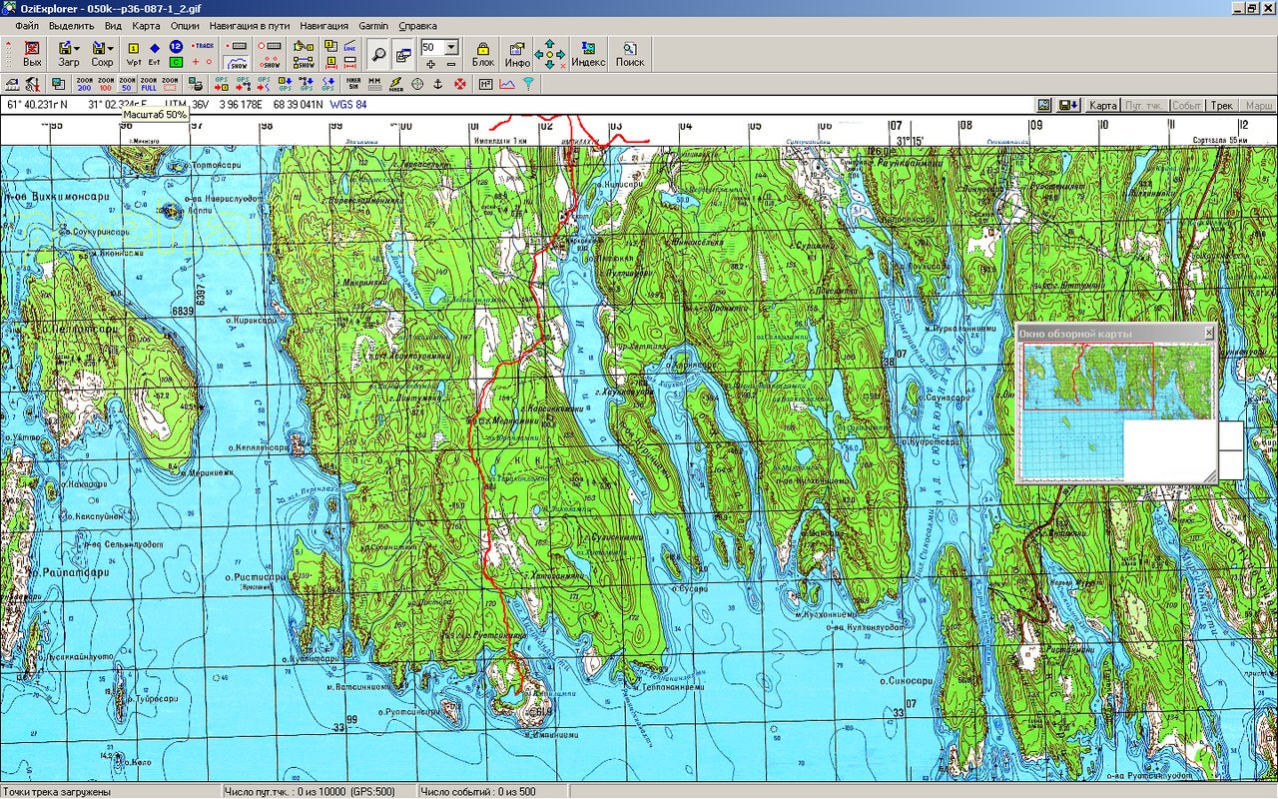Open Справка help menu

coord(417,25)
